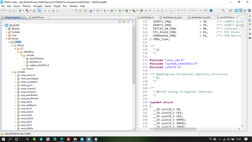Switch to the MX Device Configuration perspective
Viewport: 252px width, 142px height.
tap(236, 11)
